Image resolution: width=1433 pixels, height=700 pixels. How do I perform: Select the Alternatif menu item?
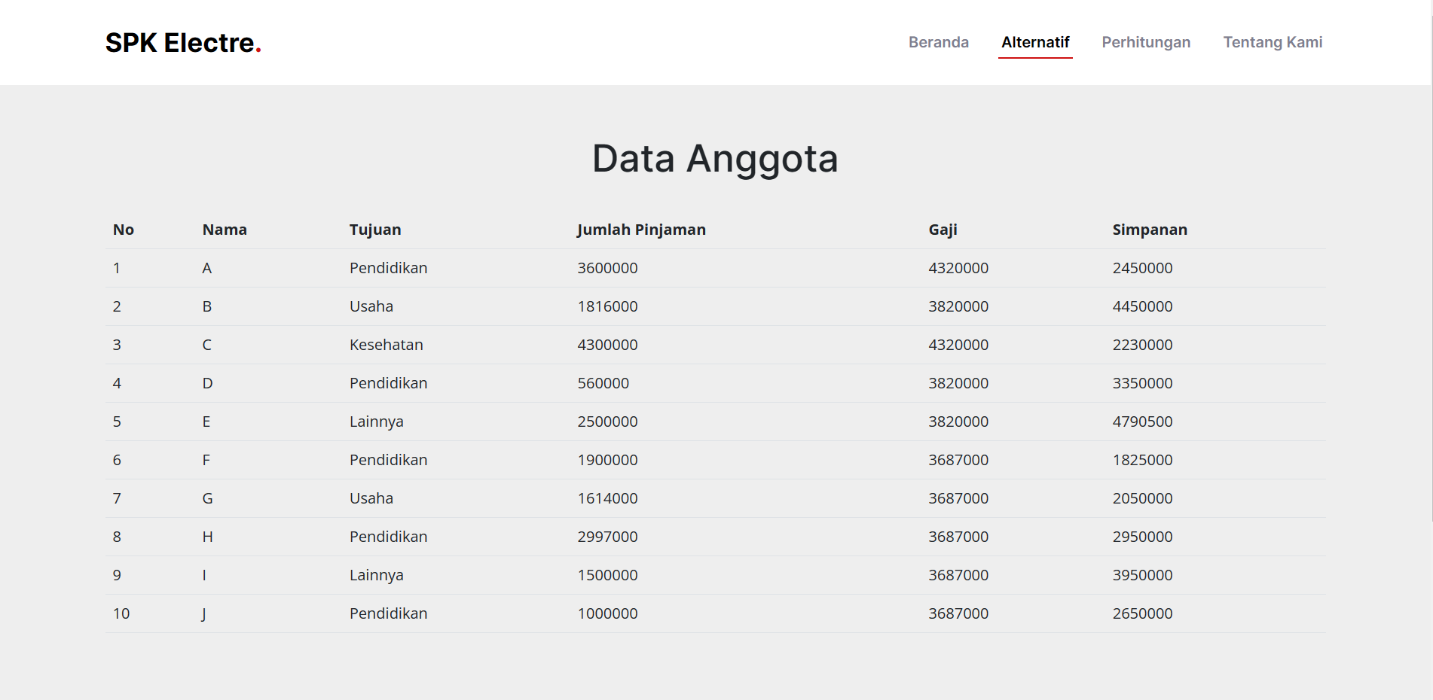pos(1035,42)
